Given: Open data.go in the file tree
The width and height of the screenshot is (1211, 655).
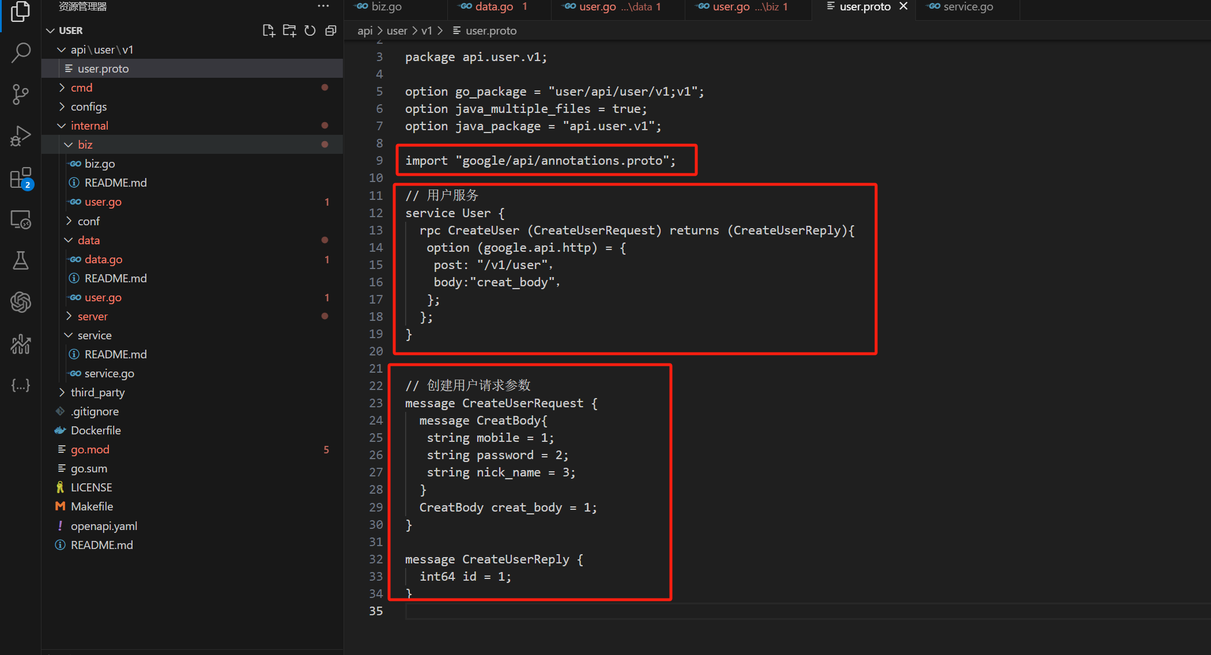Looking at the screenshot, I should [193, 259].
